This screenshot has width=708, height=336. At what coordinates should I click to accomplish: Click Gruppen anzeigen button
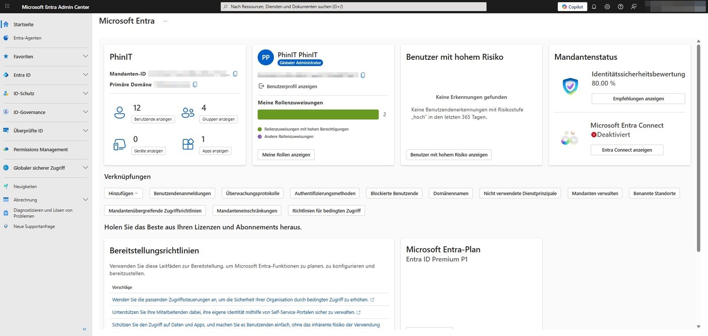219,119
